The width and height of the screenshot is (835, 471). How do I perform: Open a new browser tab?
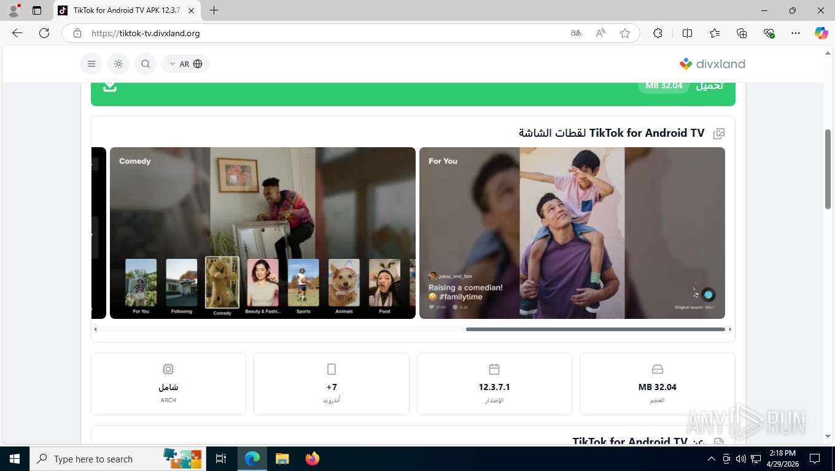[x=214, y=10]
